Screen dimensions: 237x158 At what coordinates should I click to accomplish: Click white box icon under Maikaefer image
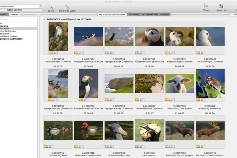tap(204, 100)
